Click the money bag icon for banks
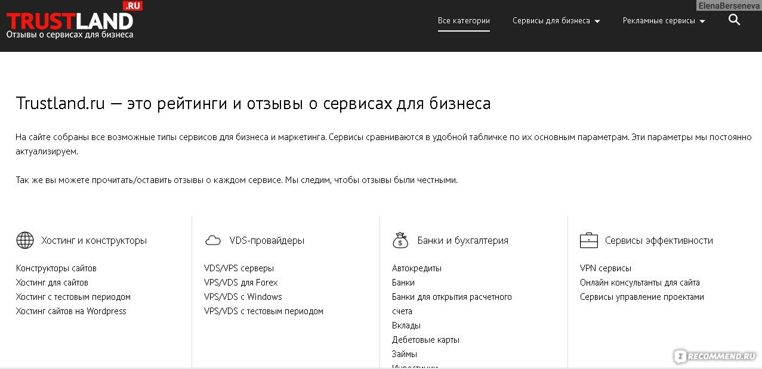Viewport: 762px width, 369px height. point(400,240)
